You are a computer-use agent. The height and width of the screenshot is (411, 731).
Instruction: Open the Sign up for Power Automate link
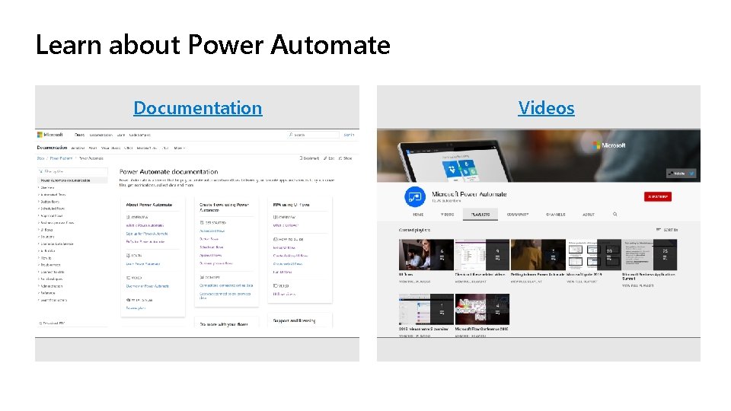click(147, 234)
